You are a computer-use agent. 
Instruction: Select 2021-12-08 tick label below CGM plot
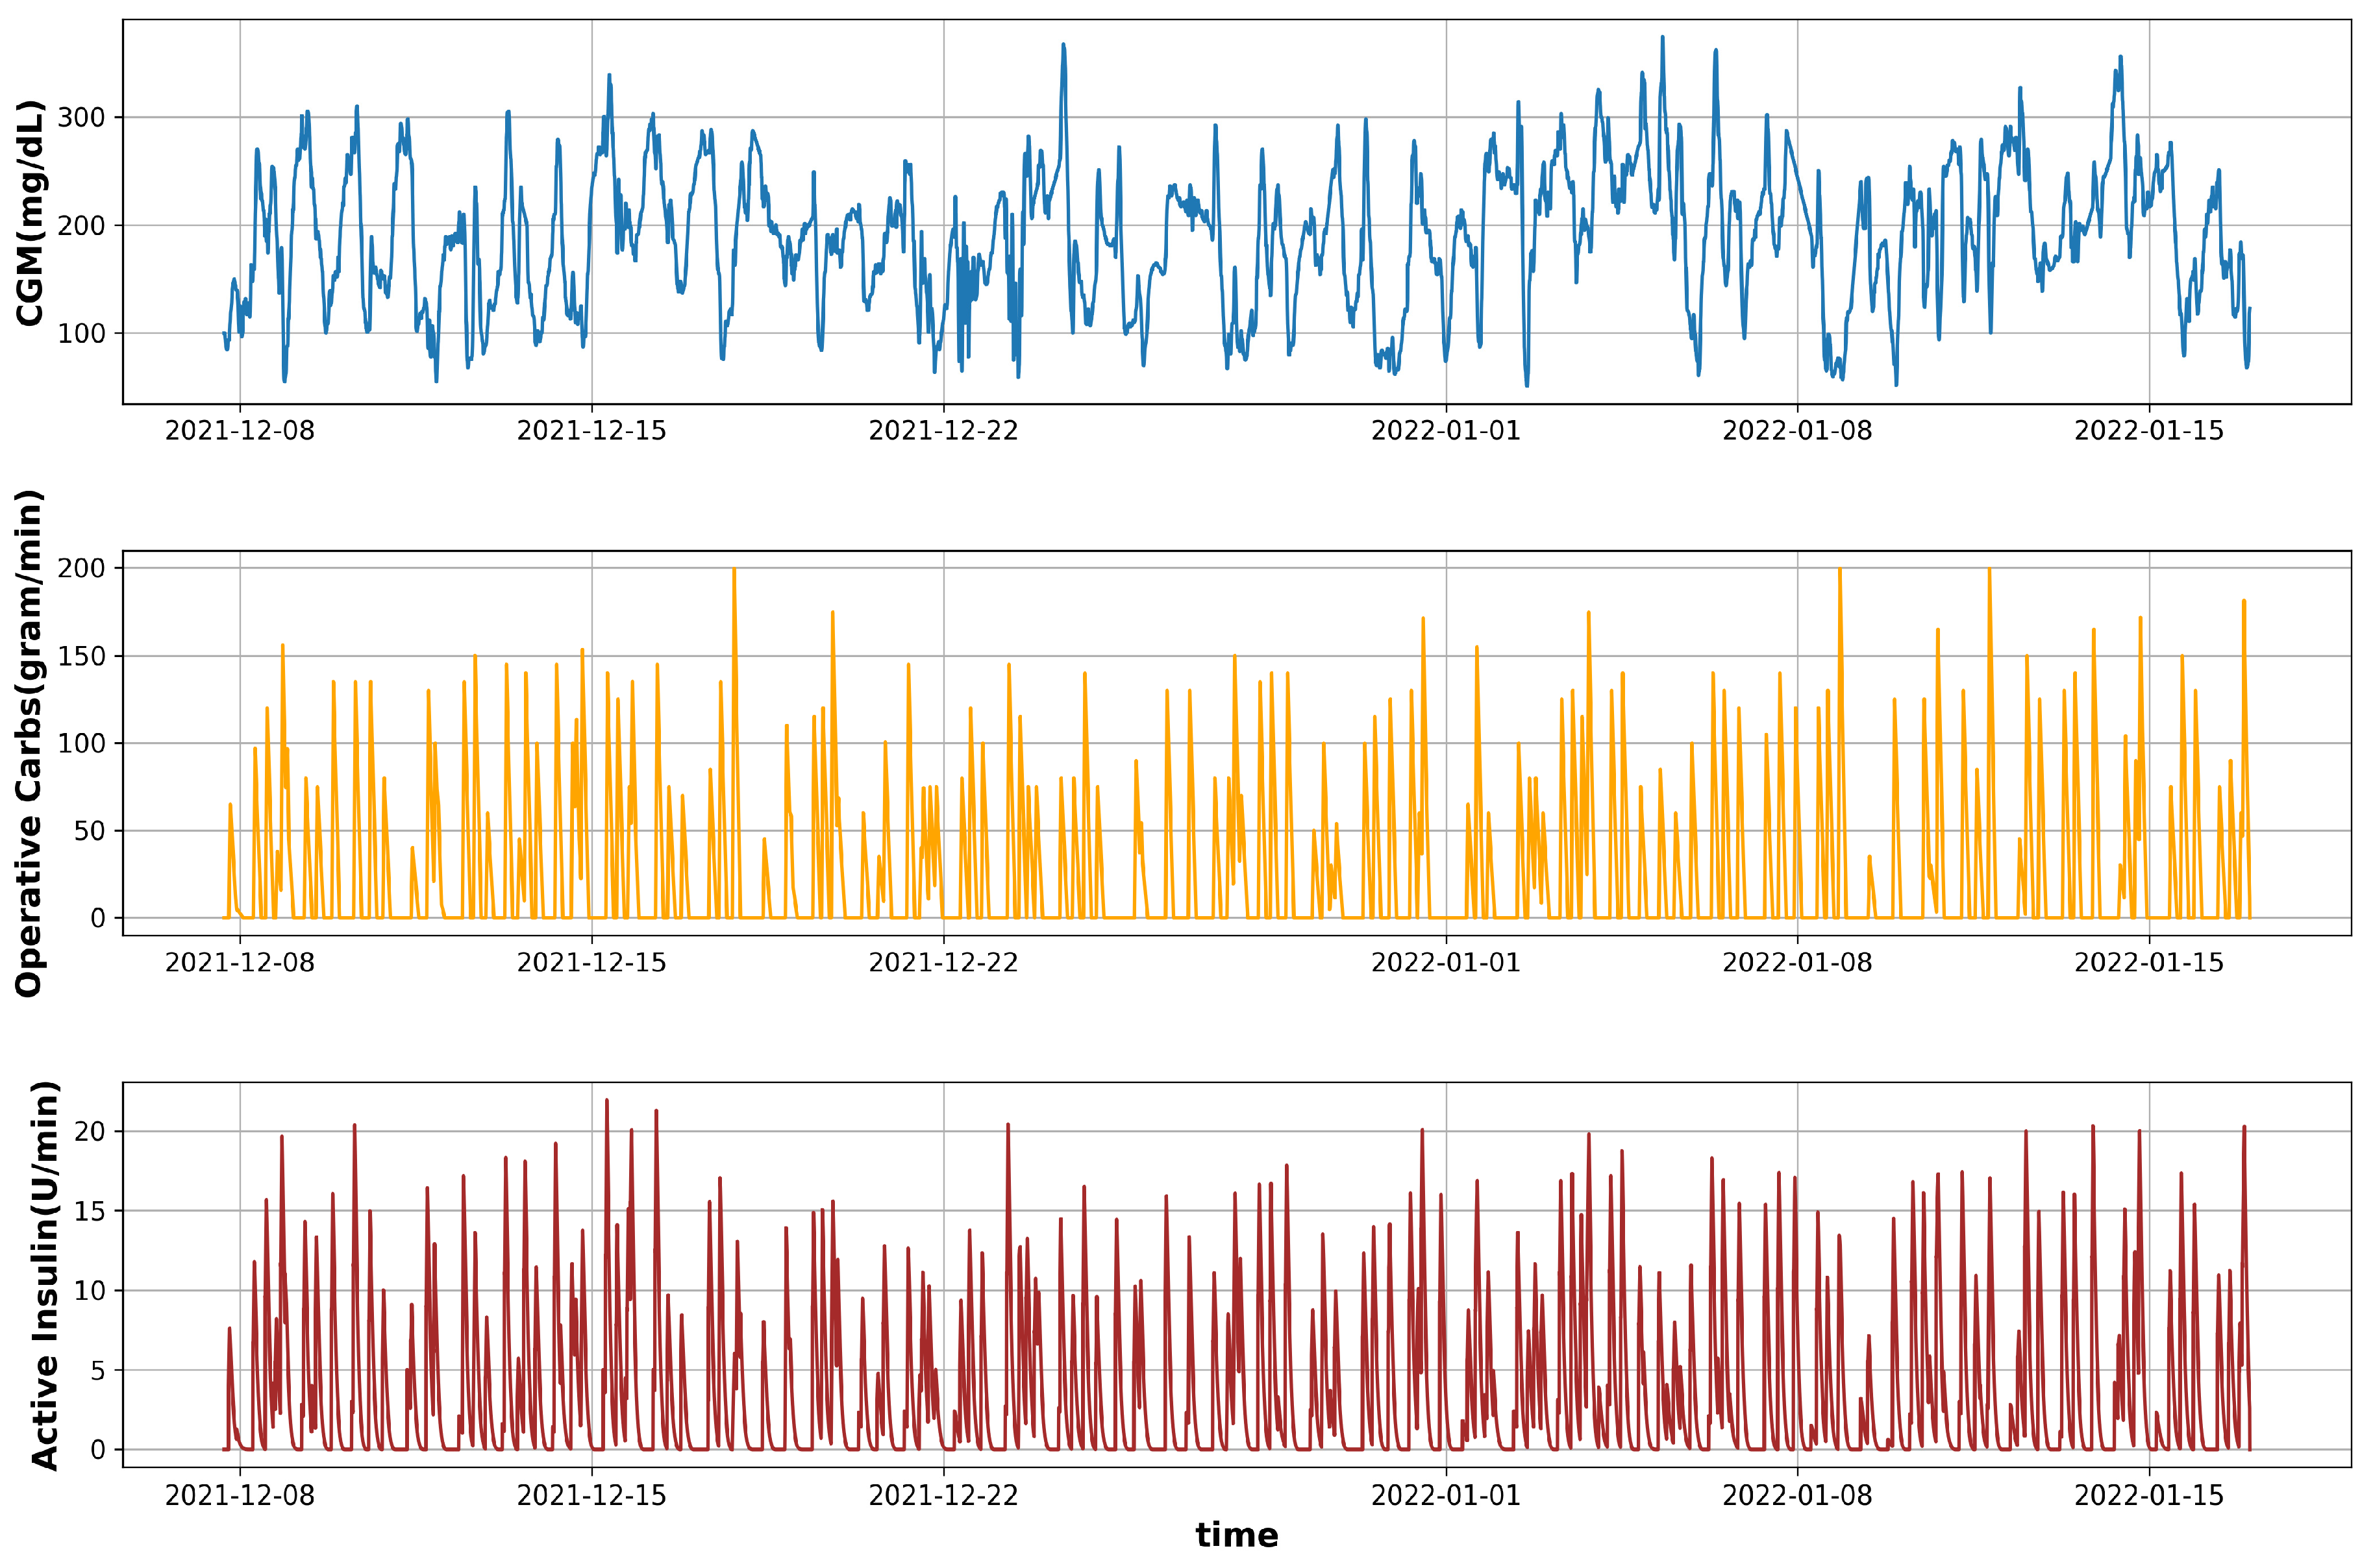pos(239,431)
